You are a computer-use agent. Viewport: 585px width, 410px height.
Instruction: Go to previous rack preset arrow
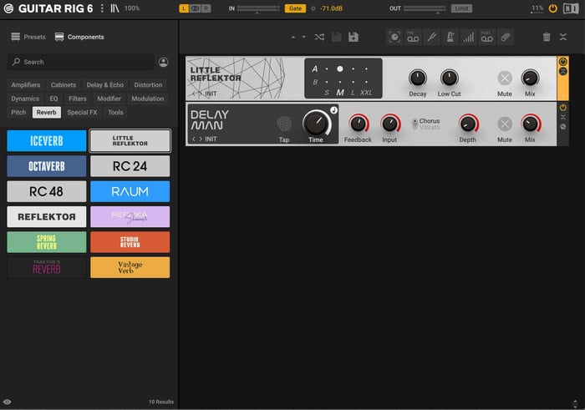click(x=293, y=37)
